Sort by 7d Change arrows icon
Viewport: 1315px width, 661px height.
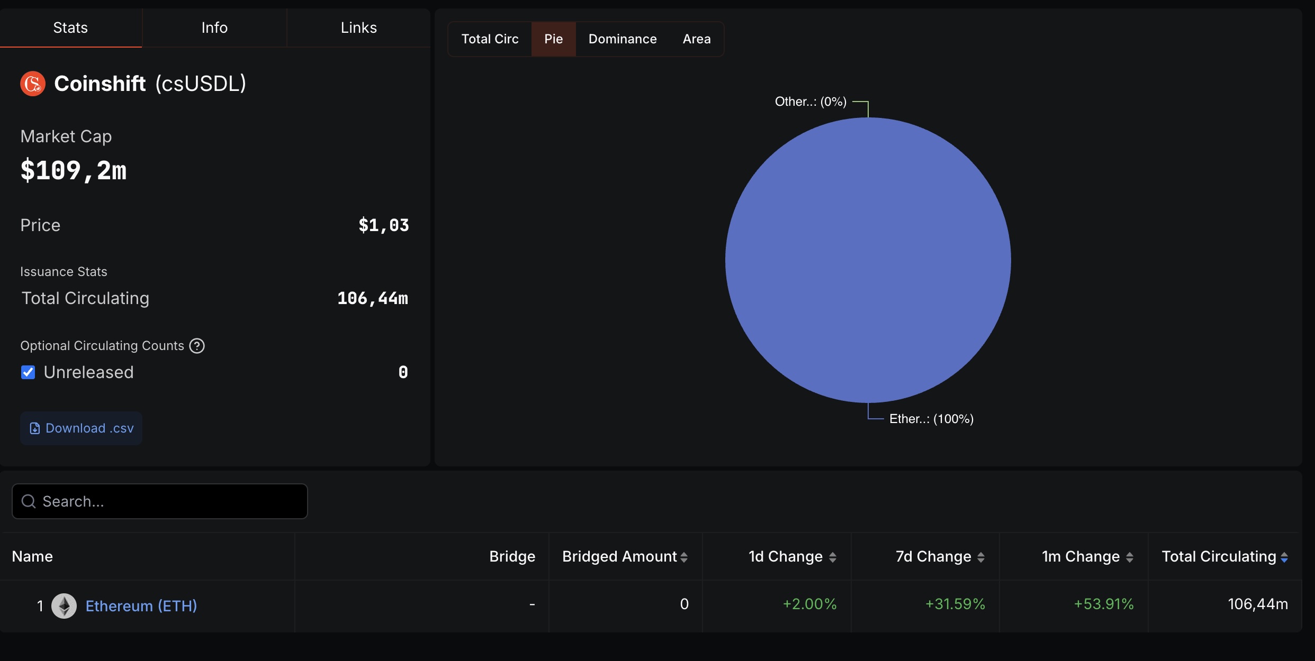(981, 557)
